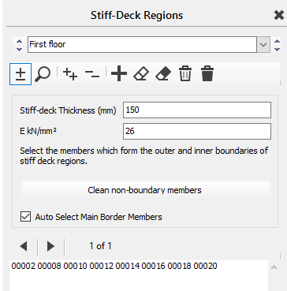
Task: Choose the double-plus add members icon
Action: (70, 74)
